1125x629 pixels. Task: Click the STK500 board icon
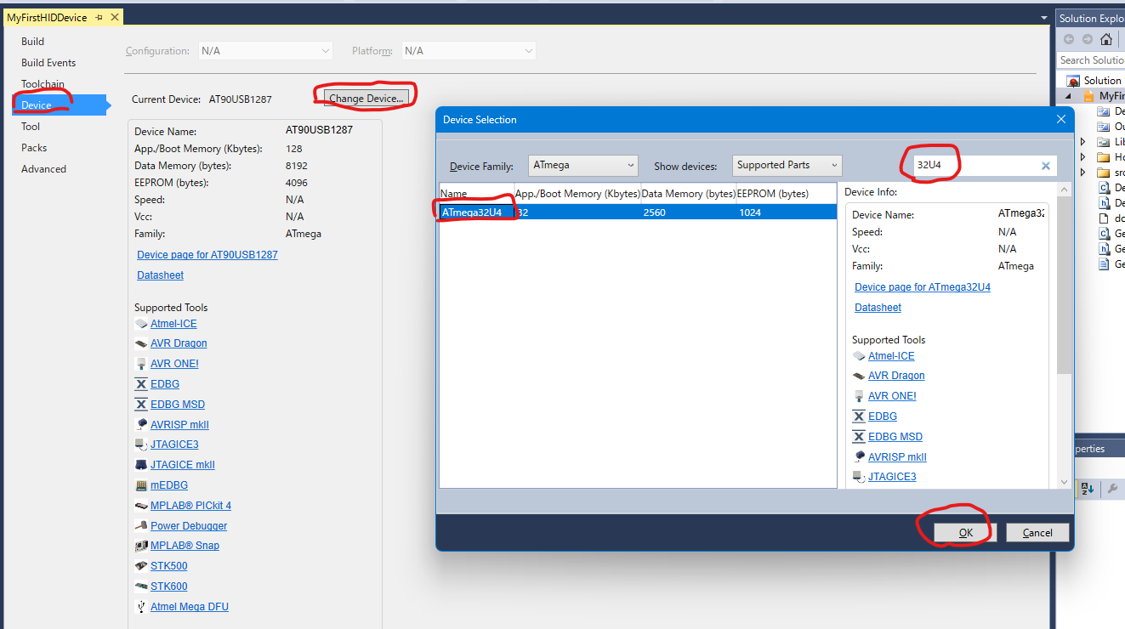pos(141,566)
